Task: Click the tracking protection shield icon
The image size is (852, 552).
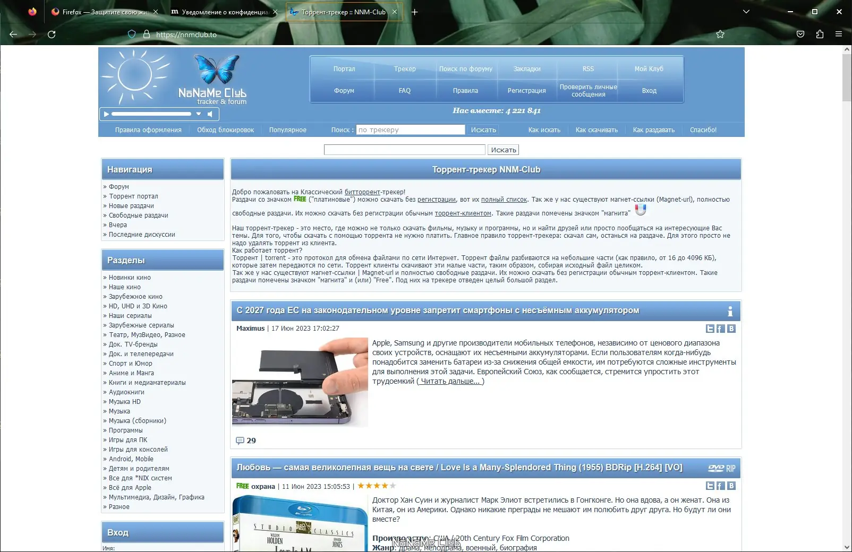Action: pos(132,34)
